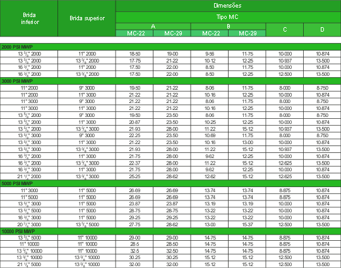Click the "Brida superior" column header
Screen dimensions: 341x268
87,18
